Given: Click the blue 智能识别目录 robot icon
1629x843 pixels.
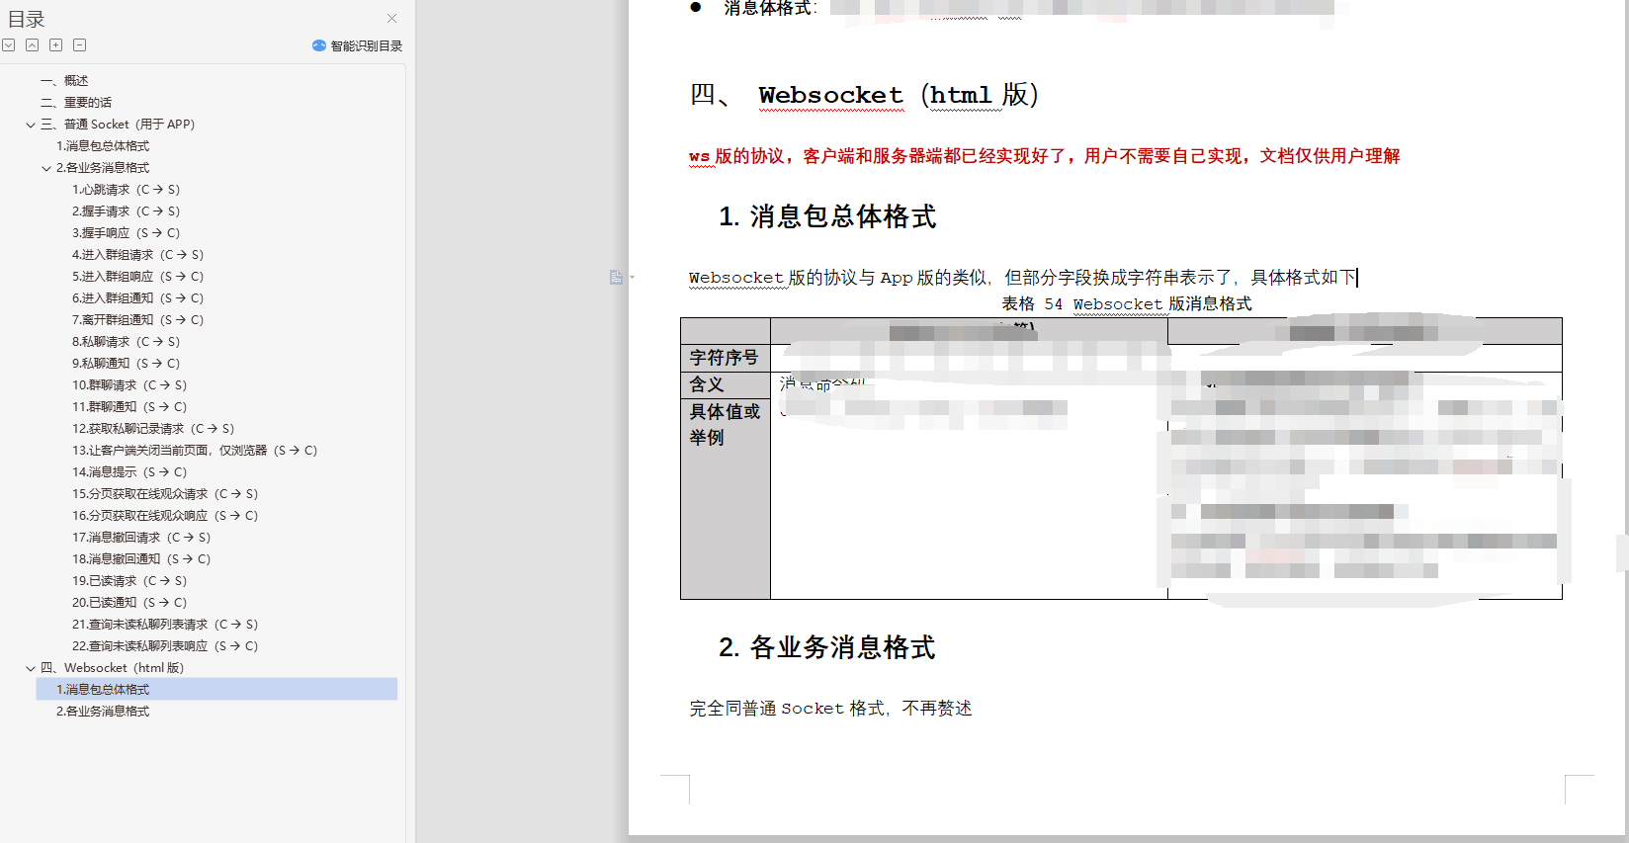Looking at the screenshot, I should [x=319, y=45].
